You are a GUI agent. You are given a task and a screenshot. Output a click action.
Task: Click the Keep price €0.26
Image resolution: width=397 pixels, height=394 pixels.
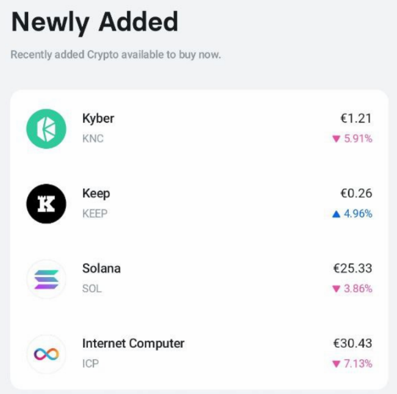click(x=356, y=194)
